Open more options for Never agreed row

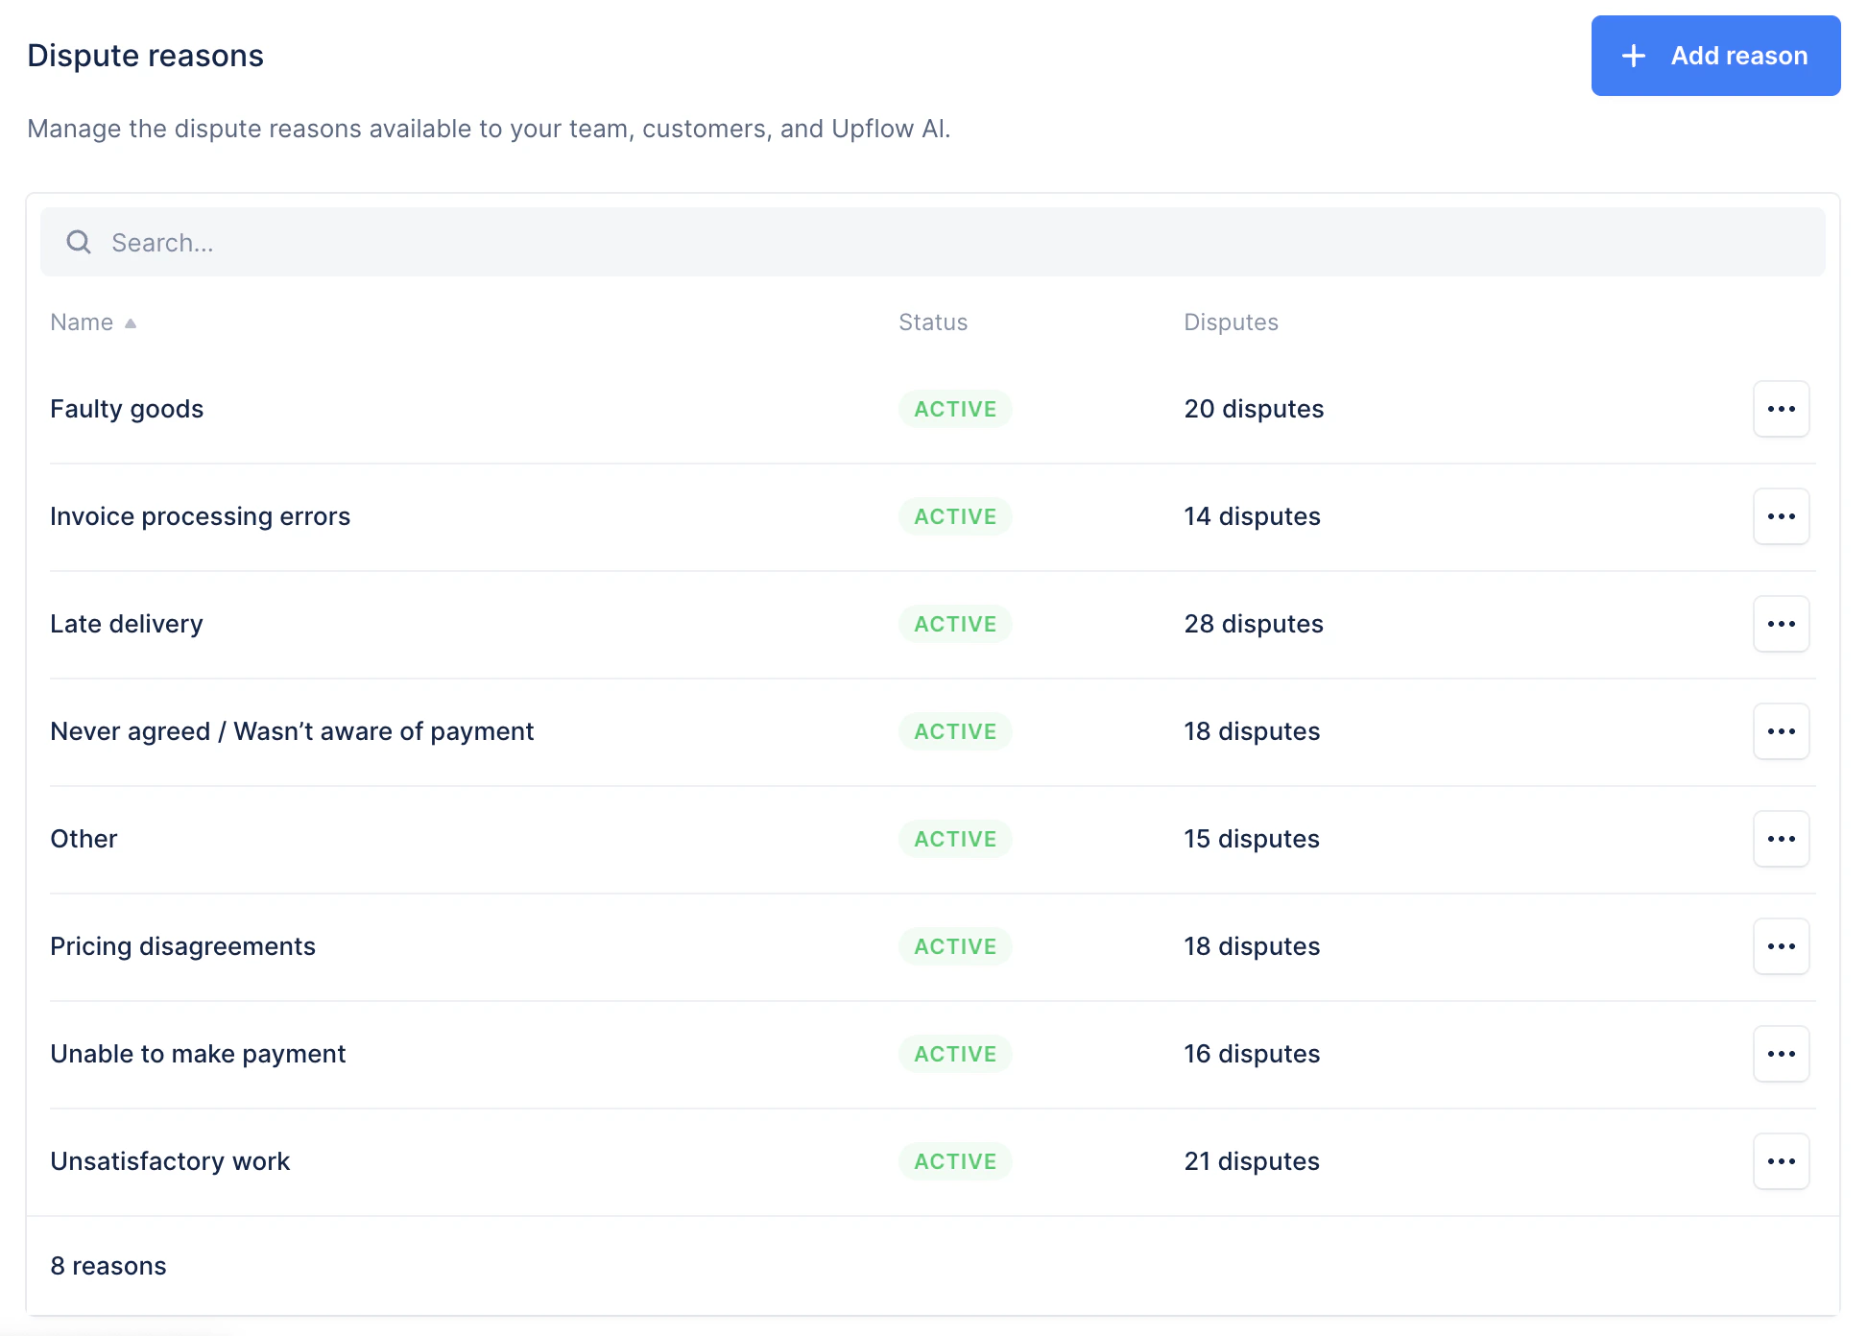coord(1782,731)
